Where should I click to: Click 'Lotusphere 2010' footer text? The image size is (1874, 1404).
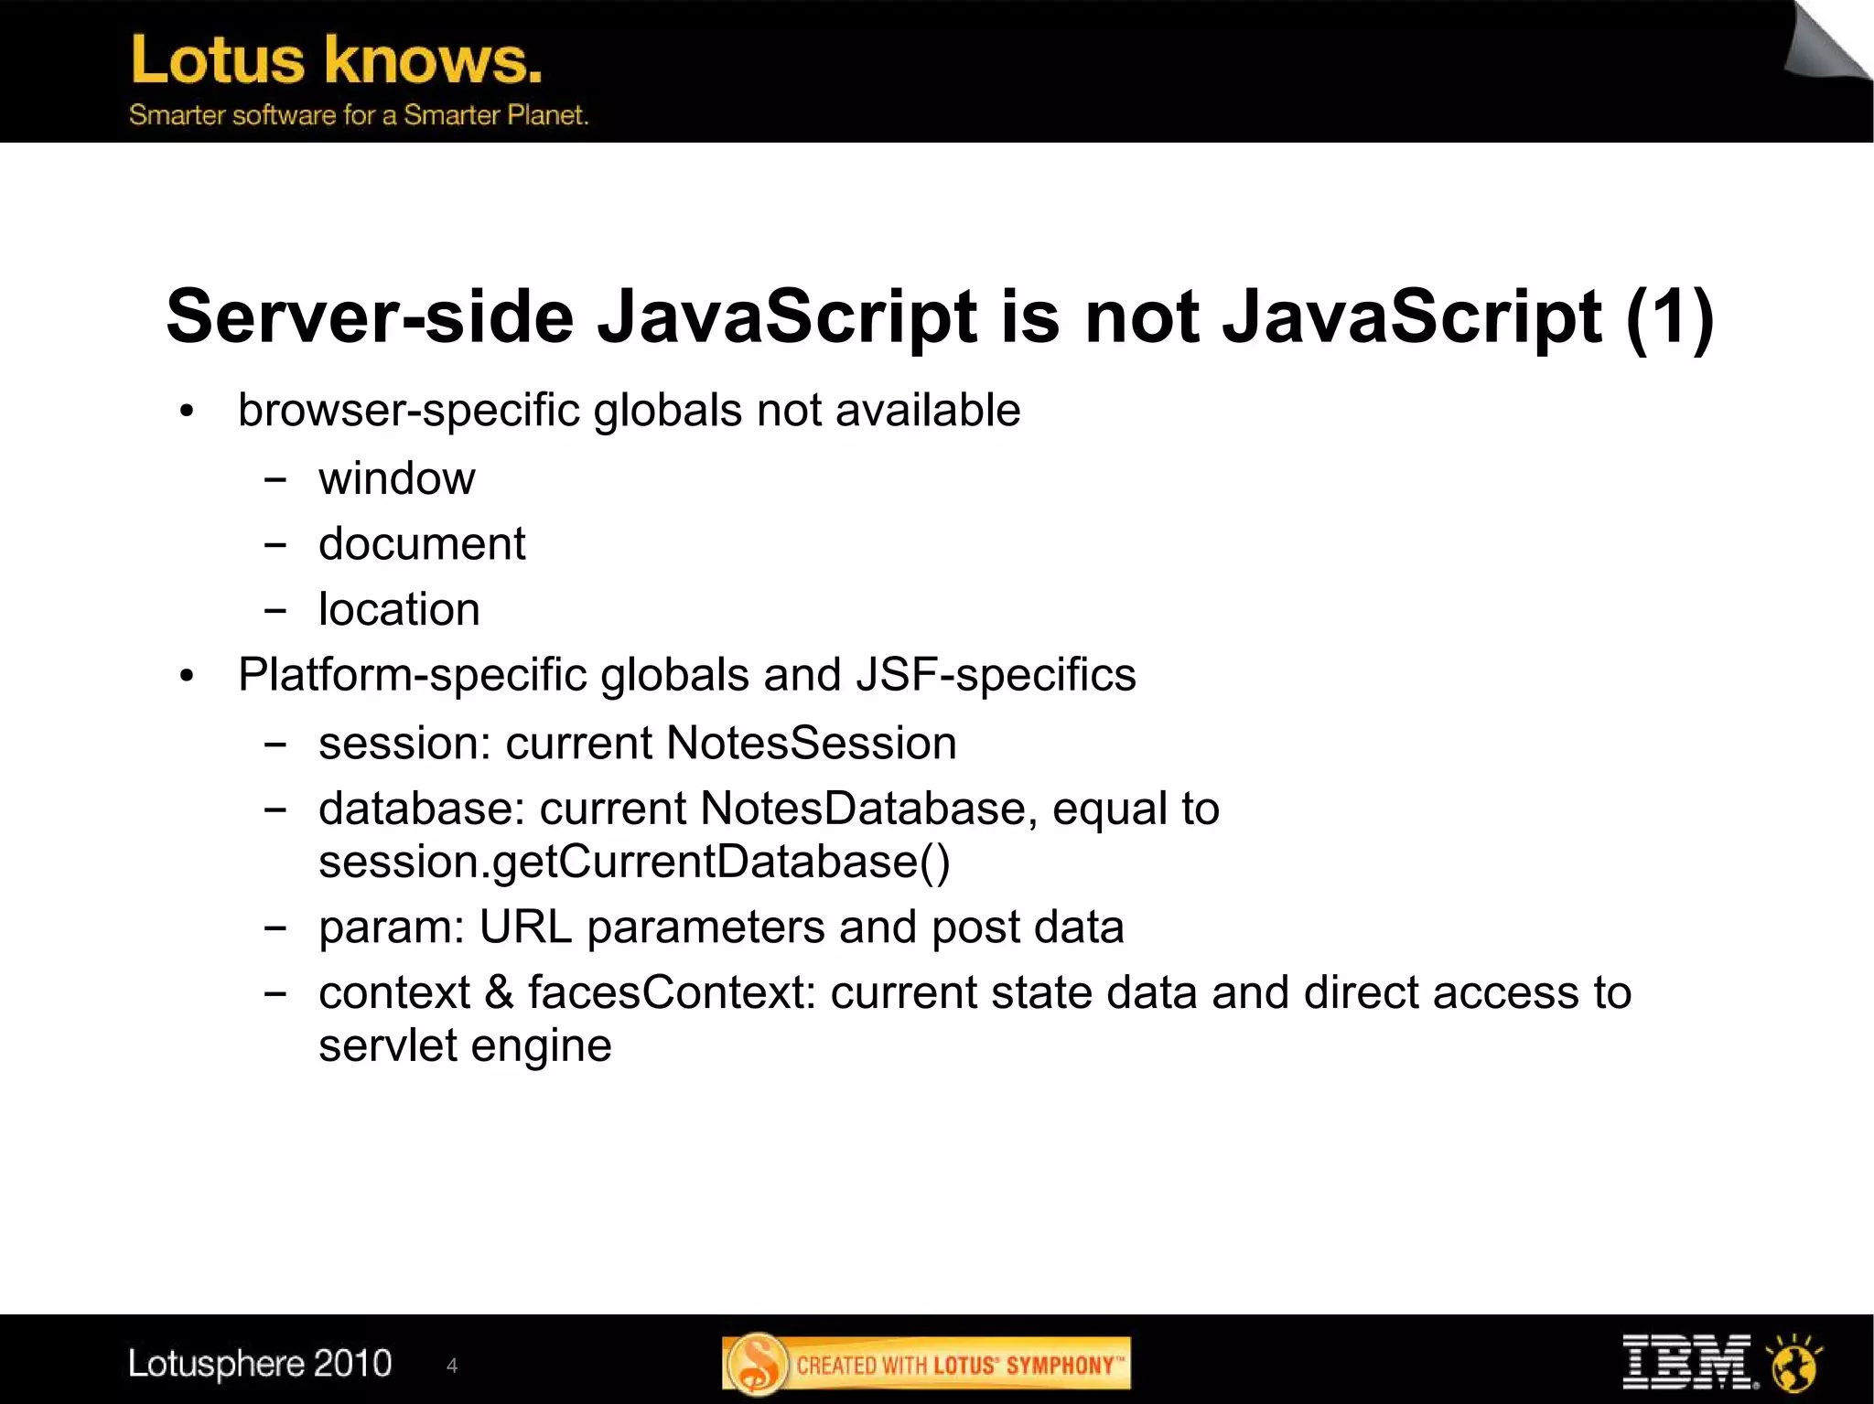click(x=260, y=1364)
